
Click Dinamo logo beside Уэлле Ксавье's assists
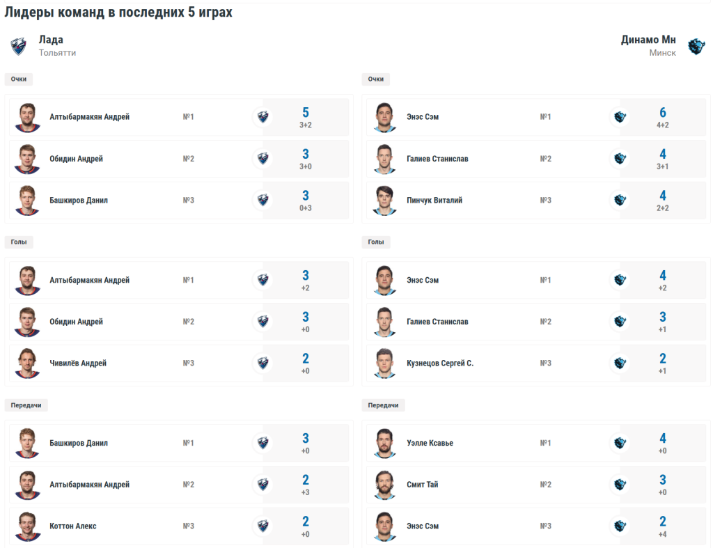pos(619,443)
